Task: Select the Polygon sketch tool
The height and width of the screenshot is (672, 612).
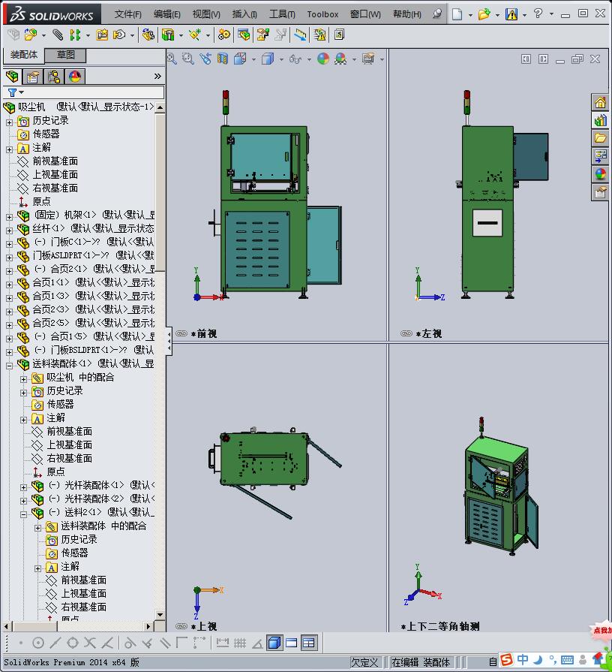Action: click(71, 643)
